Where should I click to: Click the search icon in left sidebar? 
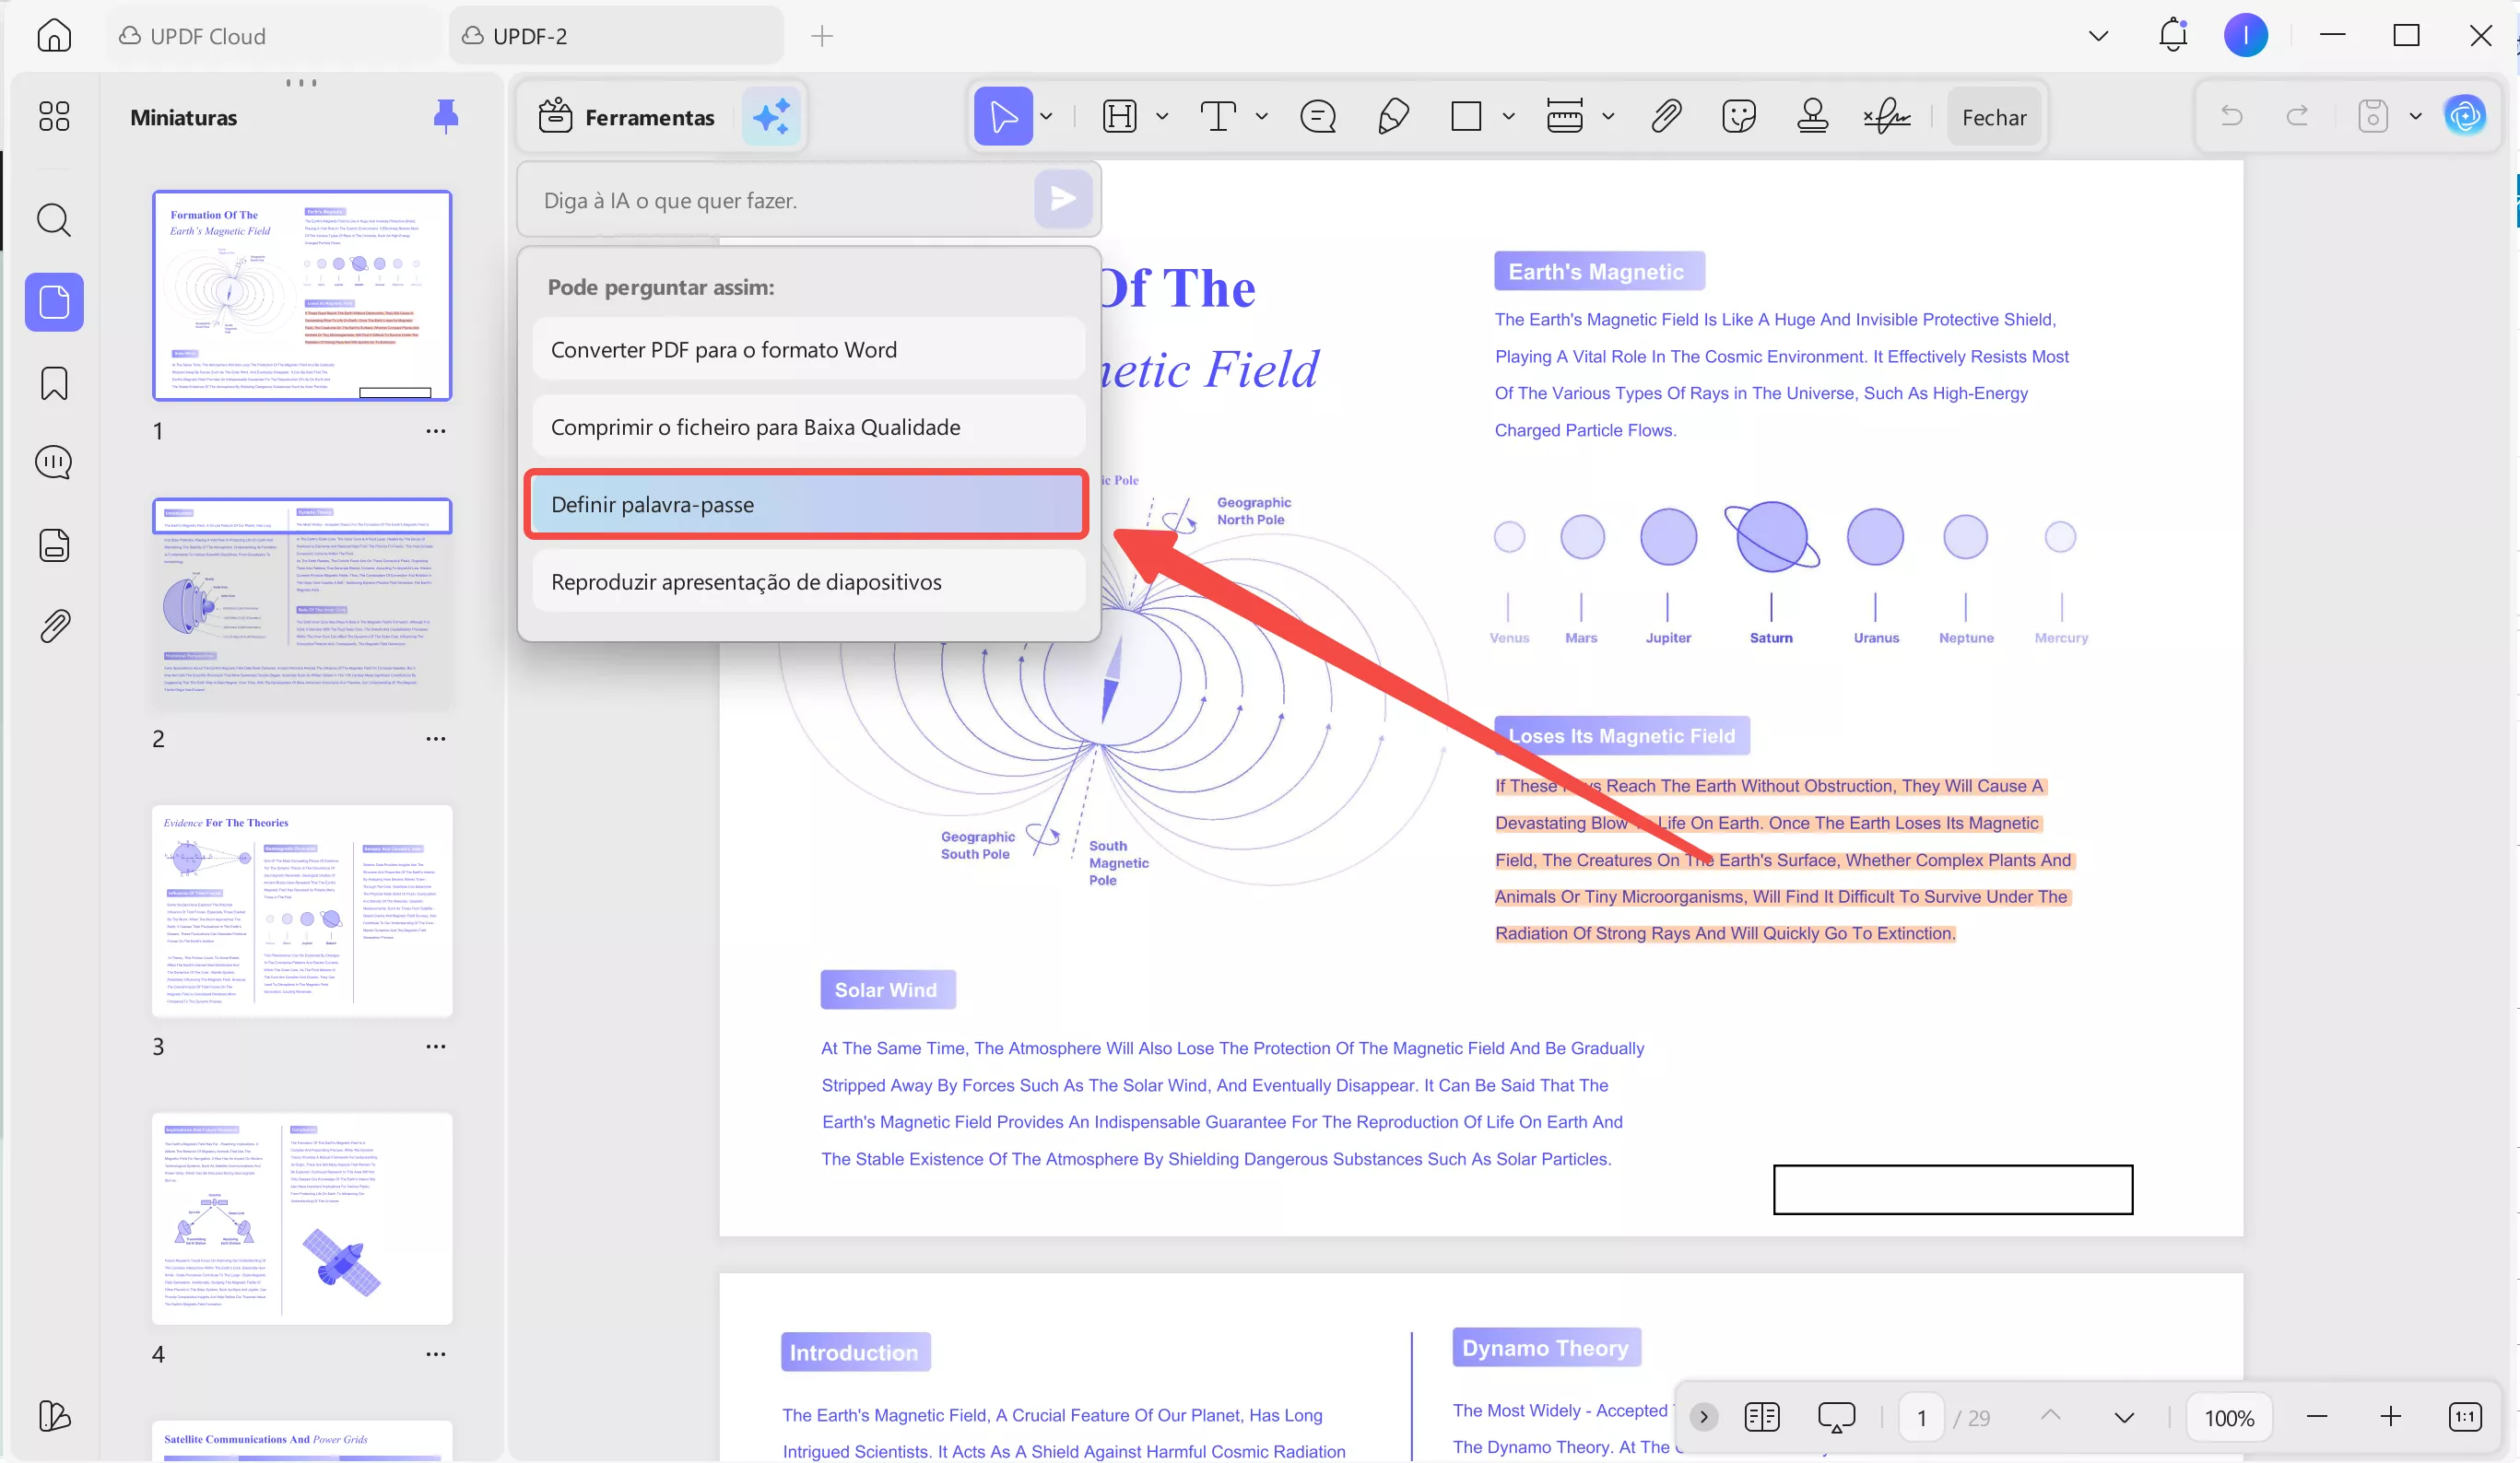(x=54, y=220)
